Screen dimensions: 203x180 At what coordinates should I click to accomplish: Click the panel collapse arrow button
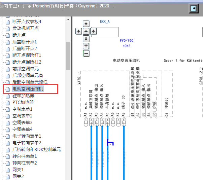(194, 8)
